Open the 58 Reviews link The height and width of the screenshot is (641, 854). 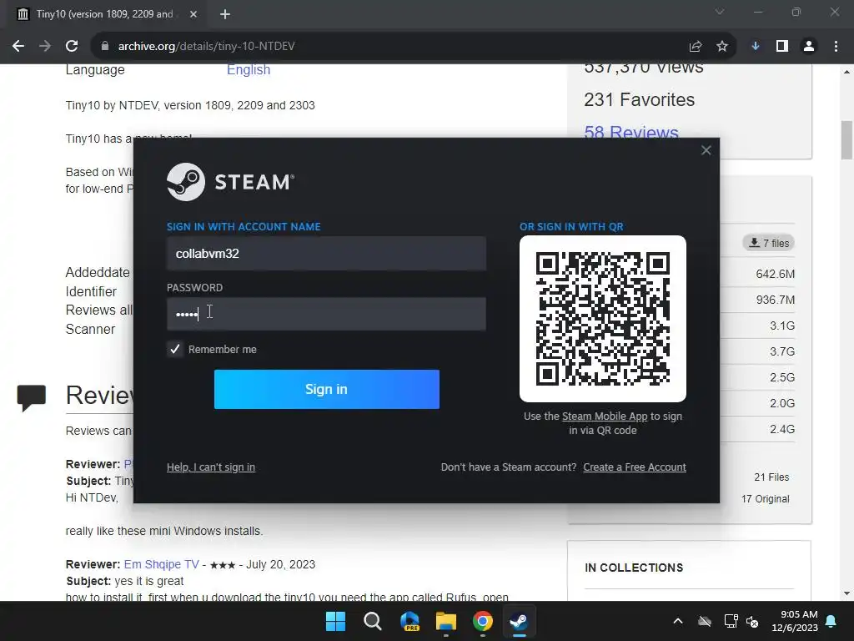(631, 132)
